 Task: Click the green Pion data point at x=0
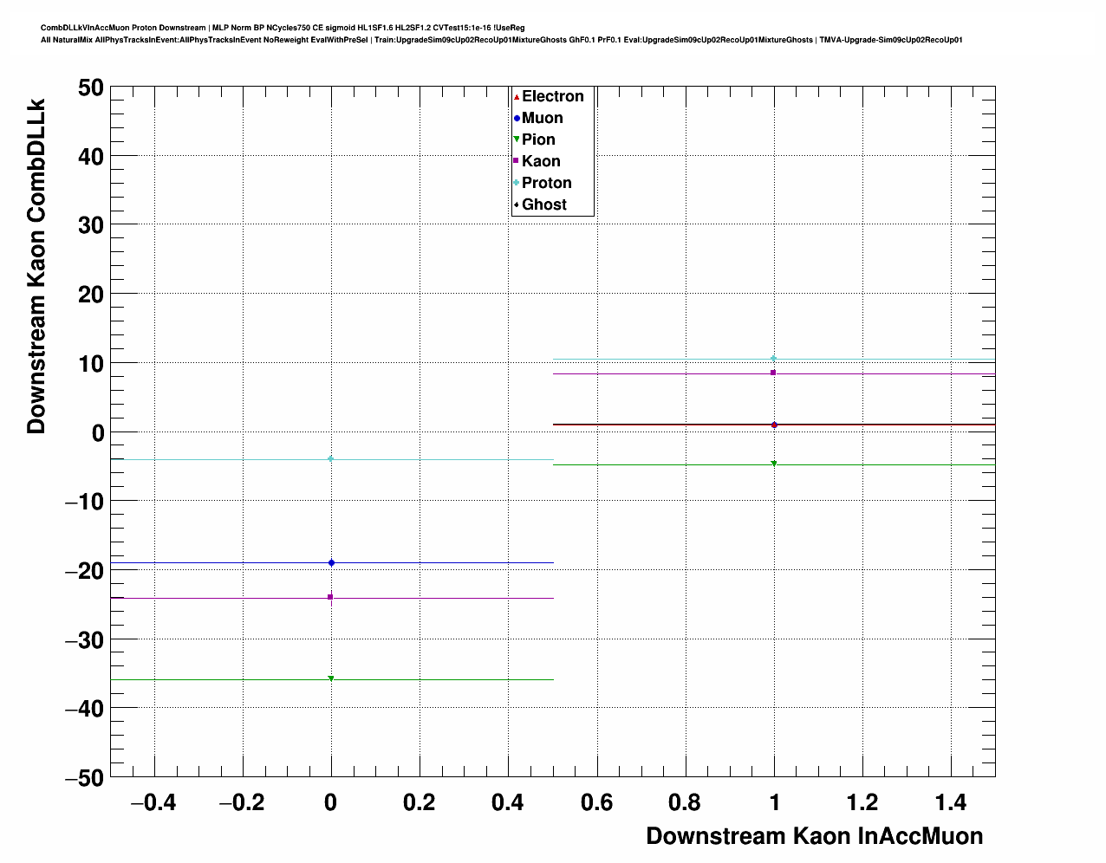pos(331,678)
